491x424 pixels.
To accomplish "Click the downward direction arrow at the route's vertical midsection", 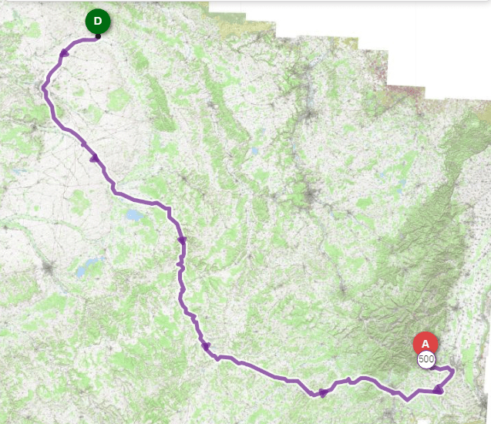I will [x=182, y=241].
